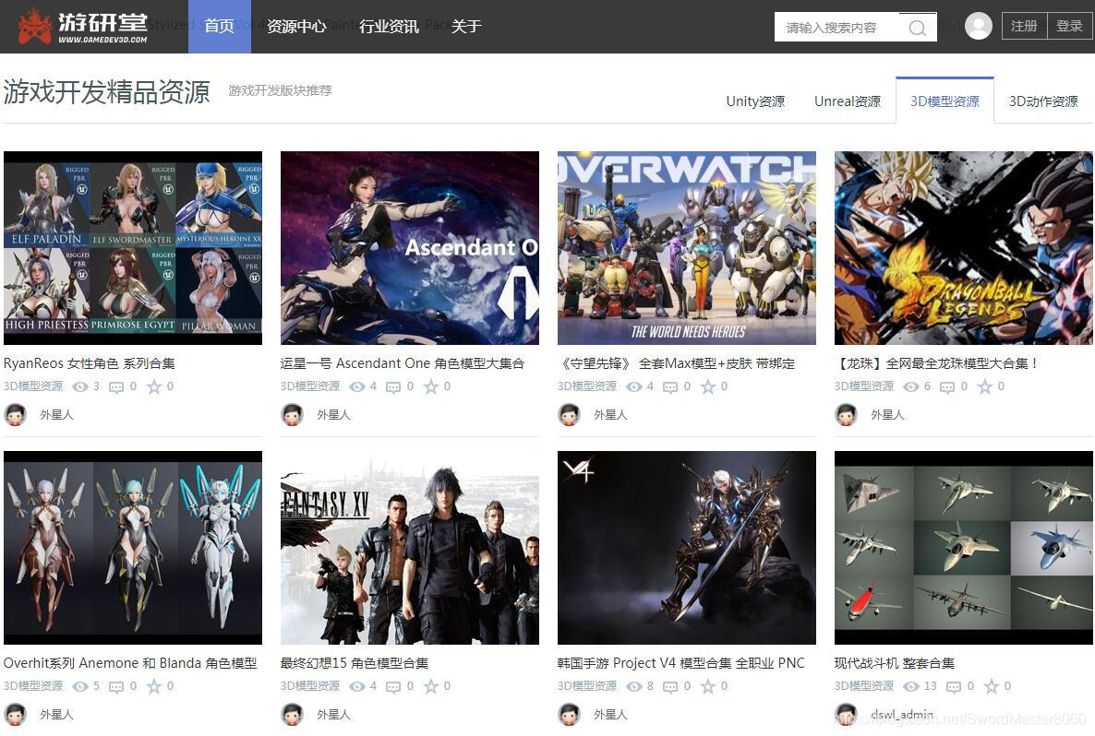Click comment icon under RyanReos card
The width and height of the screenshot is (1095, 736).
click(116, 387)
